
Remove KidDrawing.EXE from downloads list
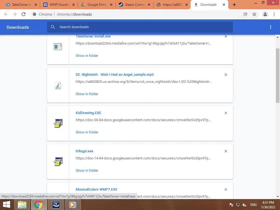(226, 113)
